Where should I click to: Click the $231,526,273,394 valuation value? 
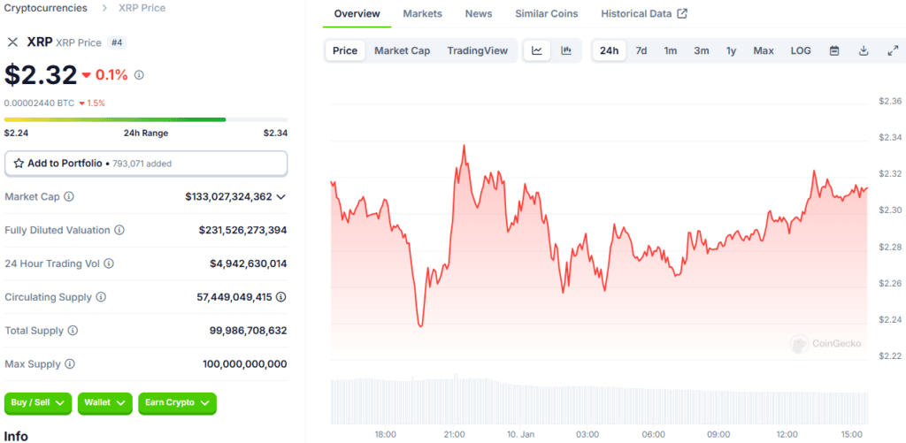pos(242,230)
